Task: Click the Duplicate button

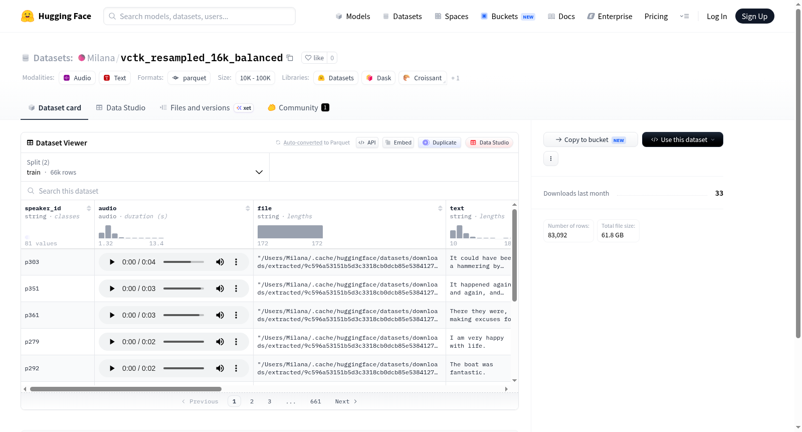Action: [440, 142]
